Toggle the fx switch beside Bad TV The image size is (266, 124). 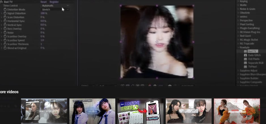click(1, 2)
